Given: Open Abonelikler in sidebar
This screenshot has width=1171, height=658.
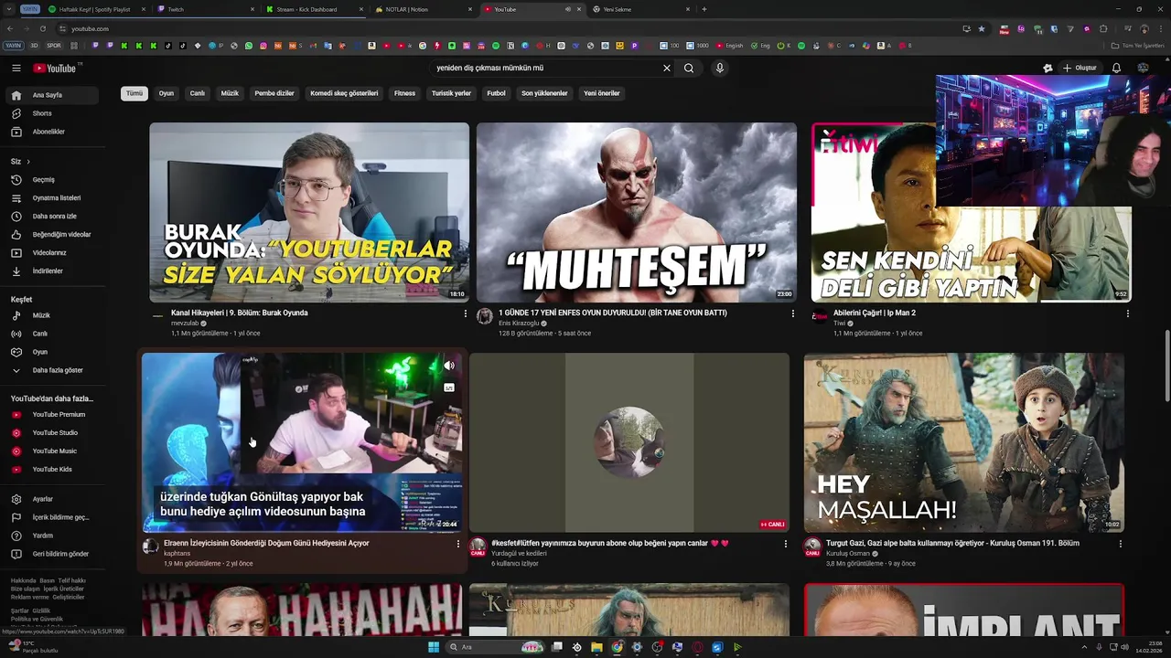Looking at the screenshot, I should pos(53,132).
